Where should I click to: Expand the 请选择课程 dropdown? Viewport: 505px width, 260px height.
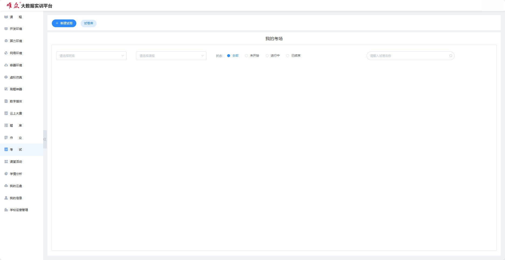point(171,56)
